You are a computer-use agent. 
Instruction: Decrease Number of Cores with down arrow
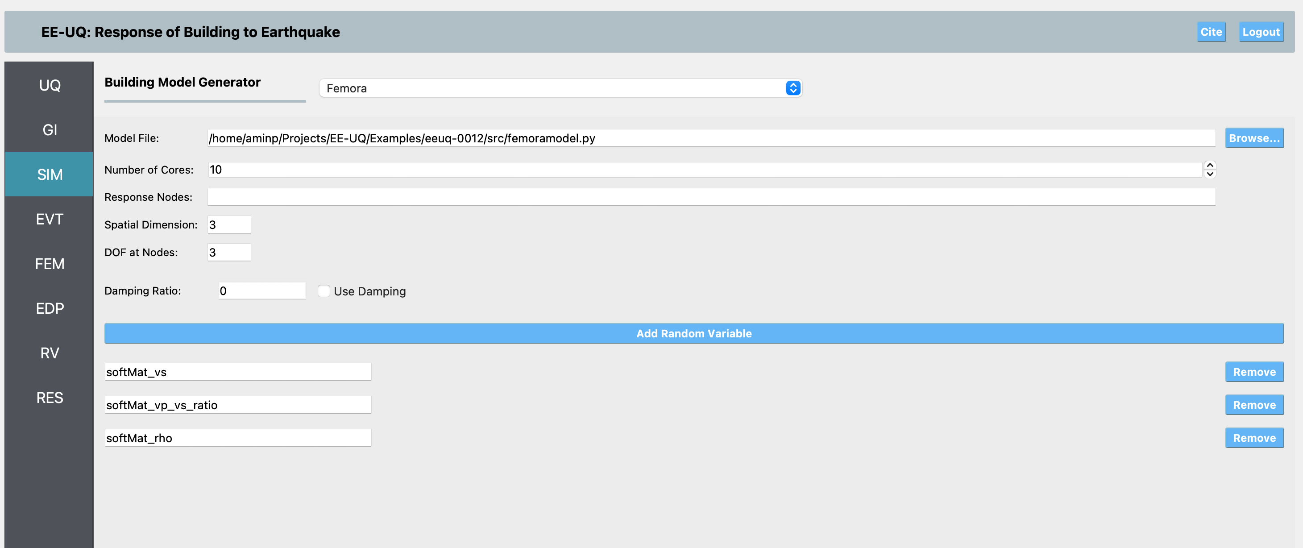pyautogui.click(x=1209, y=174)
